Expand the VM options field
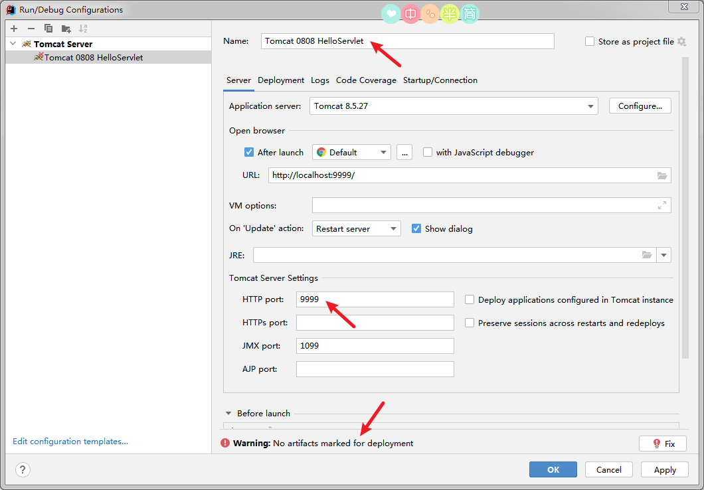Viewport: 704px width, 490px height. pos(661,206)
